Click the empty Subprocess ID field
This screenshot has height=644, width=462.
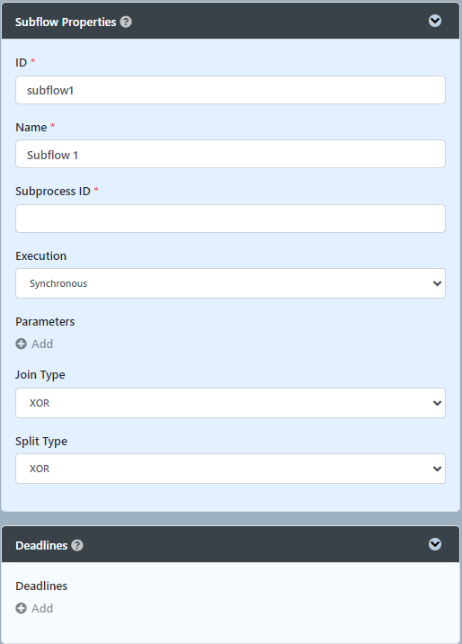[x=230, y=219]
